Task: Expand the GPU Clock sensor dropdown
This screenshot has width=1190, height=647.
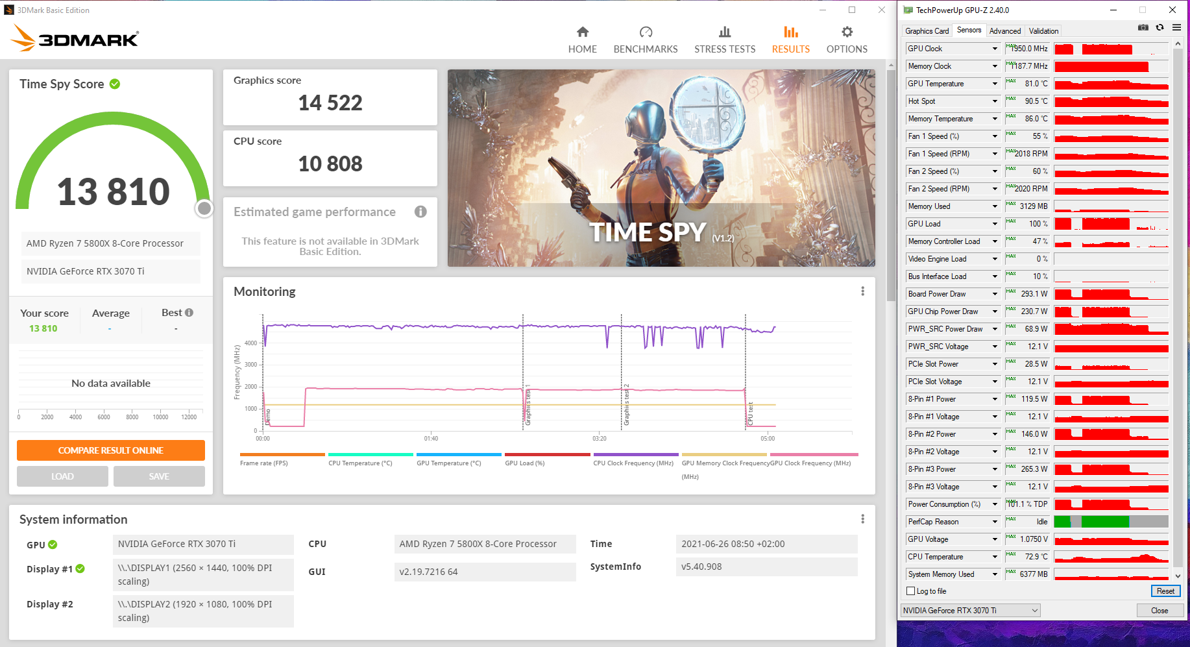Action: click(995, 49)
